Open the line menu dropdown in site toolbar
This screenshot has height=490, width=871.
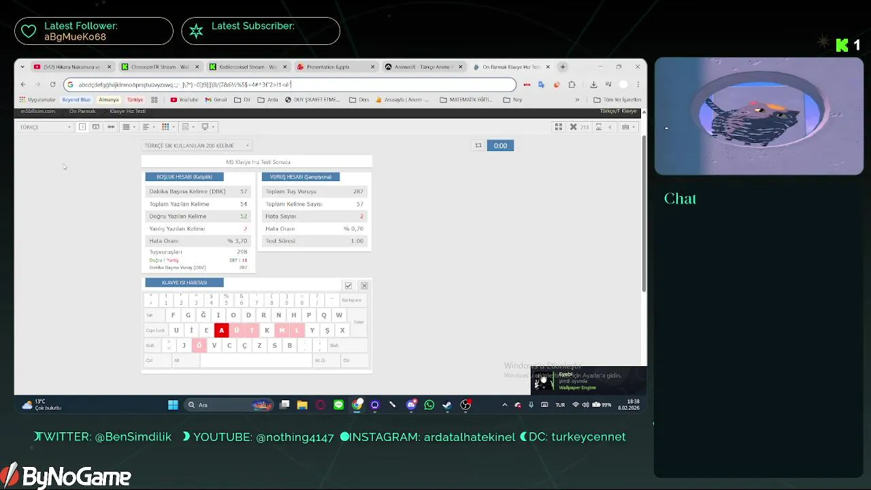(128, 127)
